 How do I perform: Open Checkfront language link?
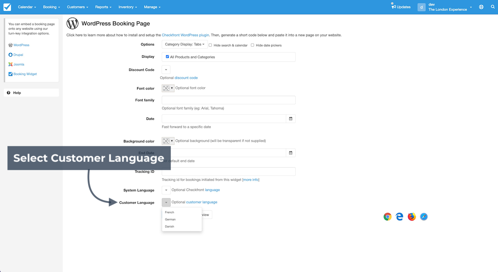point(212,190)
